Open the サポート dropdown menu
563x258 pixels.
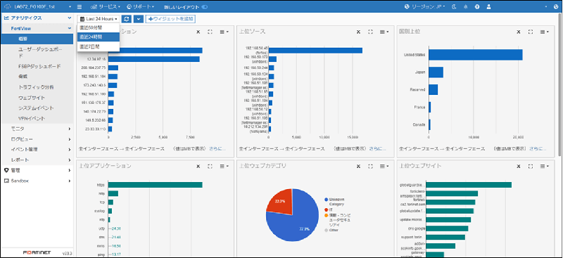140,6
